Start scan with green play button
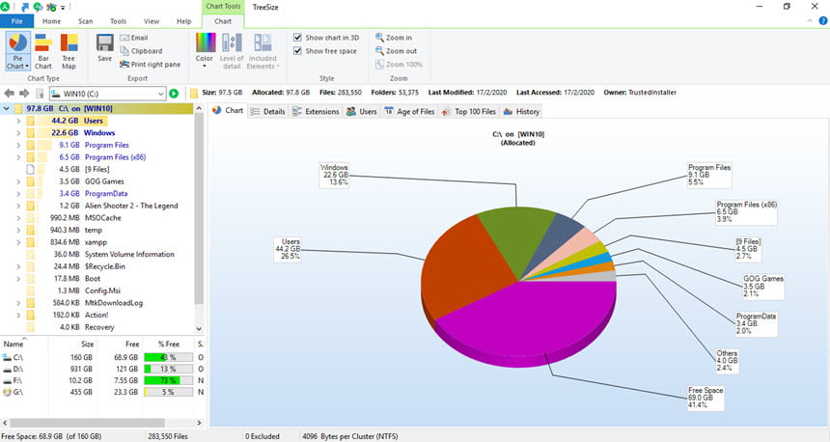Image resolution: width=830 pixels, height=442 pixels. click(174, 94)
